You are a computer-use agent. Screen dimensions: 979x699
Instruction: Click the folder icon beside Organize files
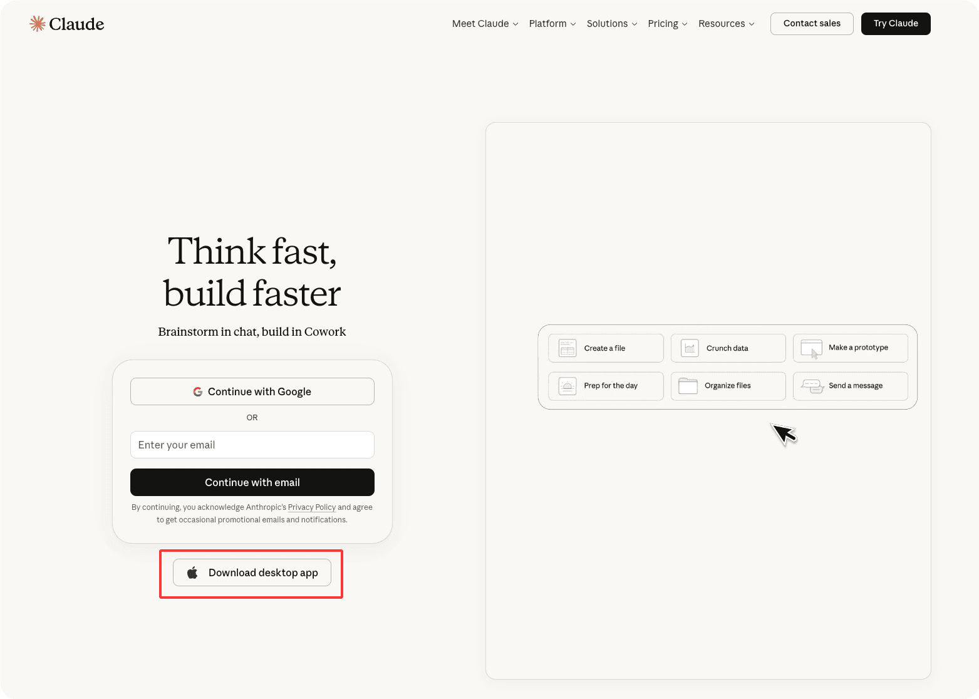(x=688, y=386)
